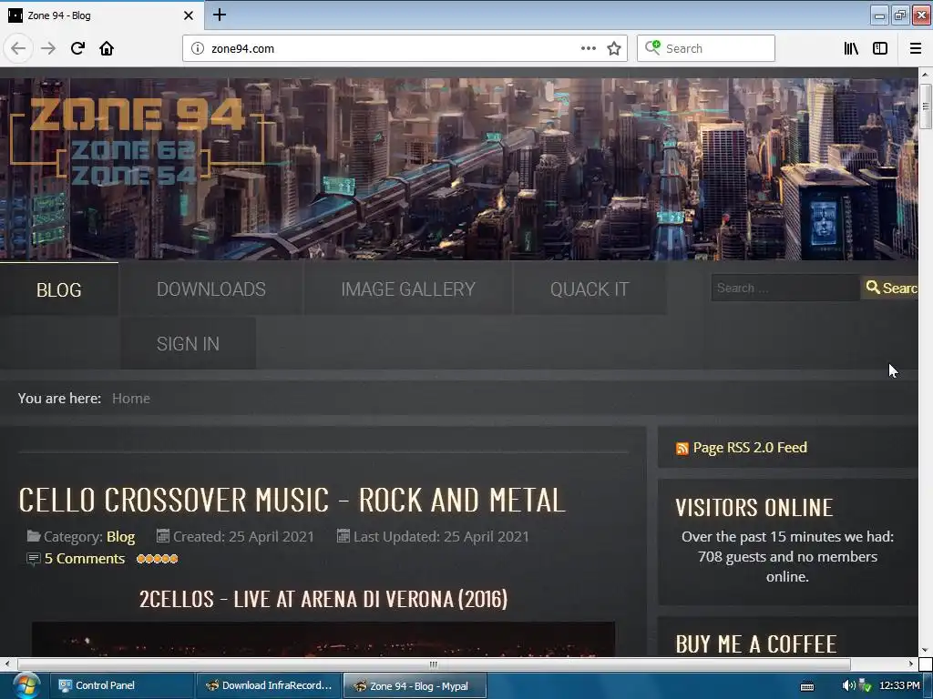Click the volume icon in system tray
This screenshot has height=699, width=933.
[x=848, y=685]
